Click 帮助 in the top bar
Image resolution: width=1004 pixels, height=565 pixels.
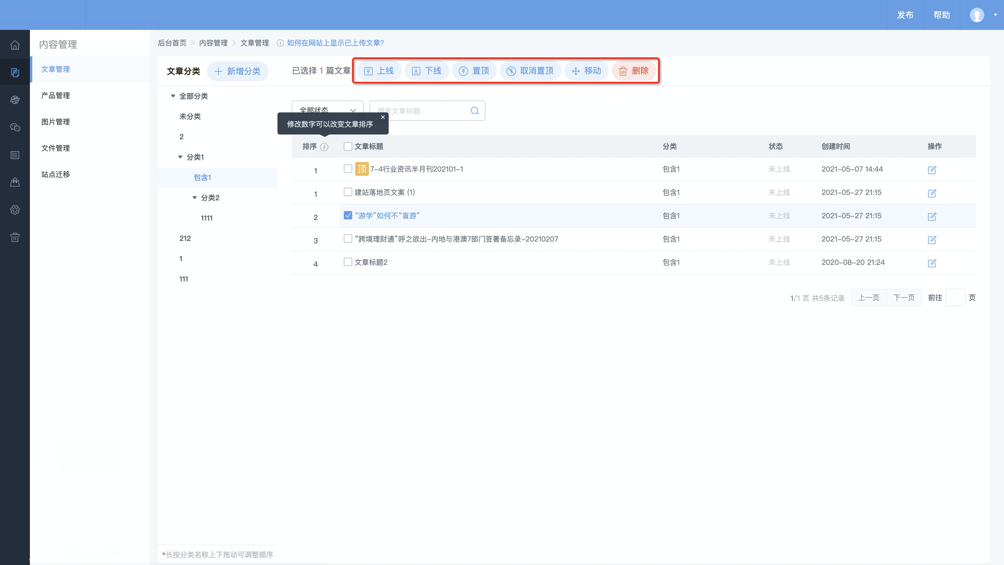point(941,15)
